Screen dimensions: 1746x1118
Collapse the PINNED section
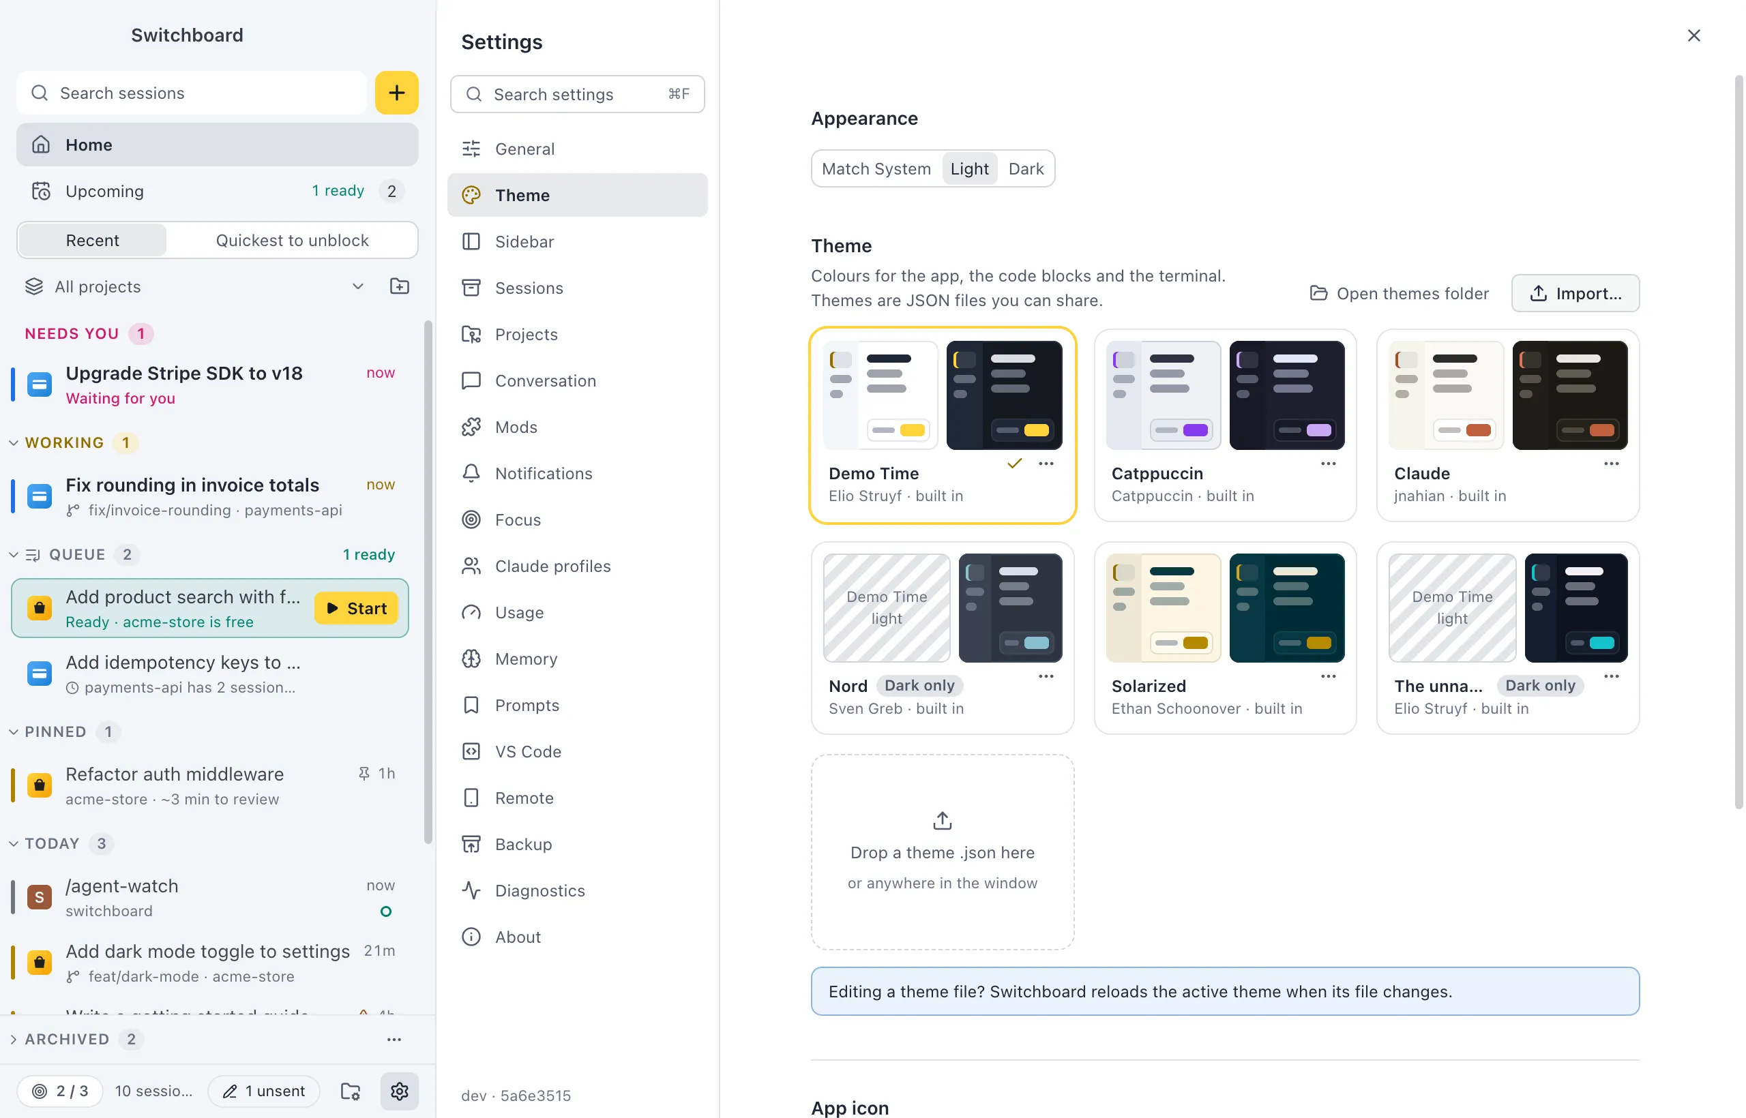(x=14, y=731)
